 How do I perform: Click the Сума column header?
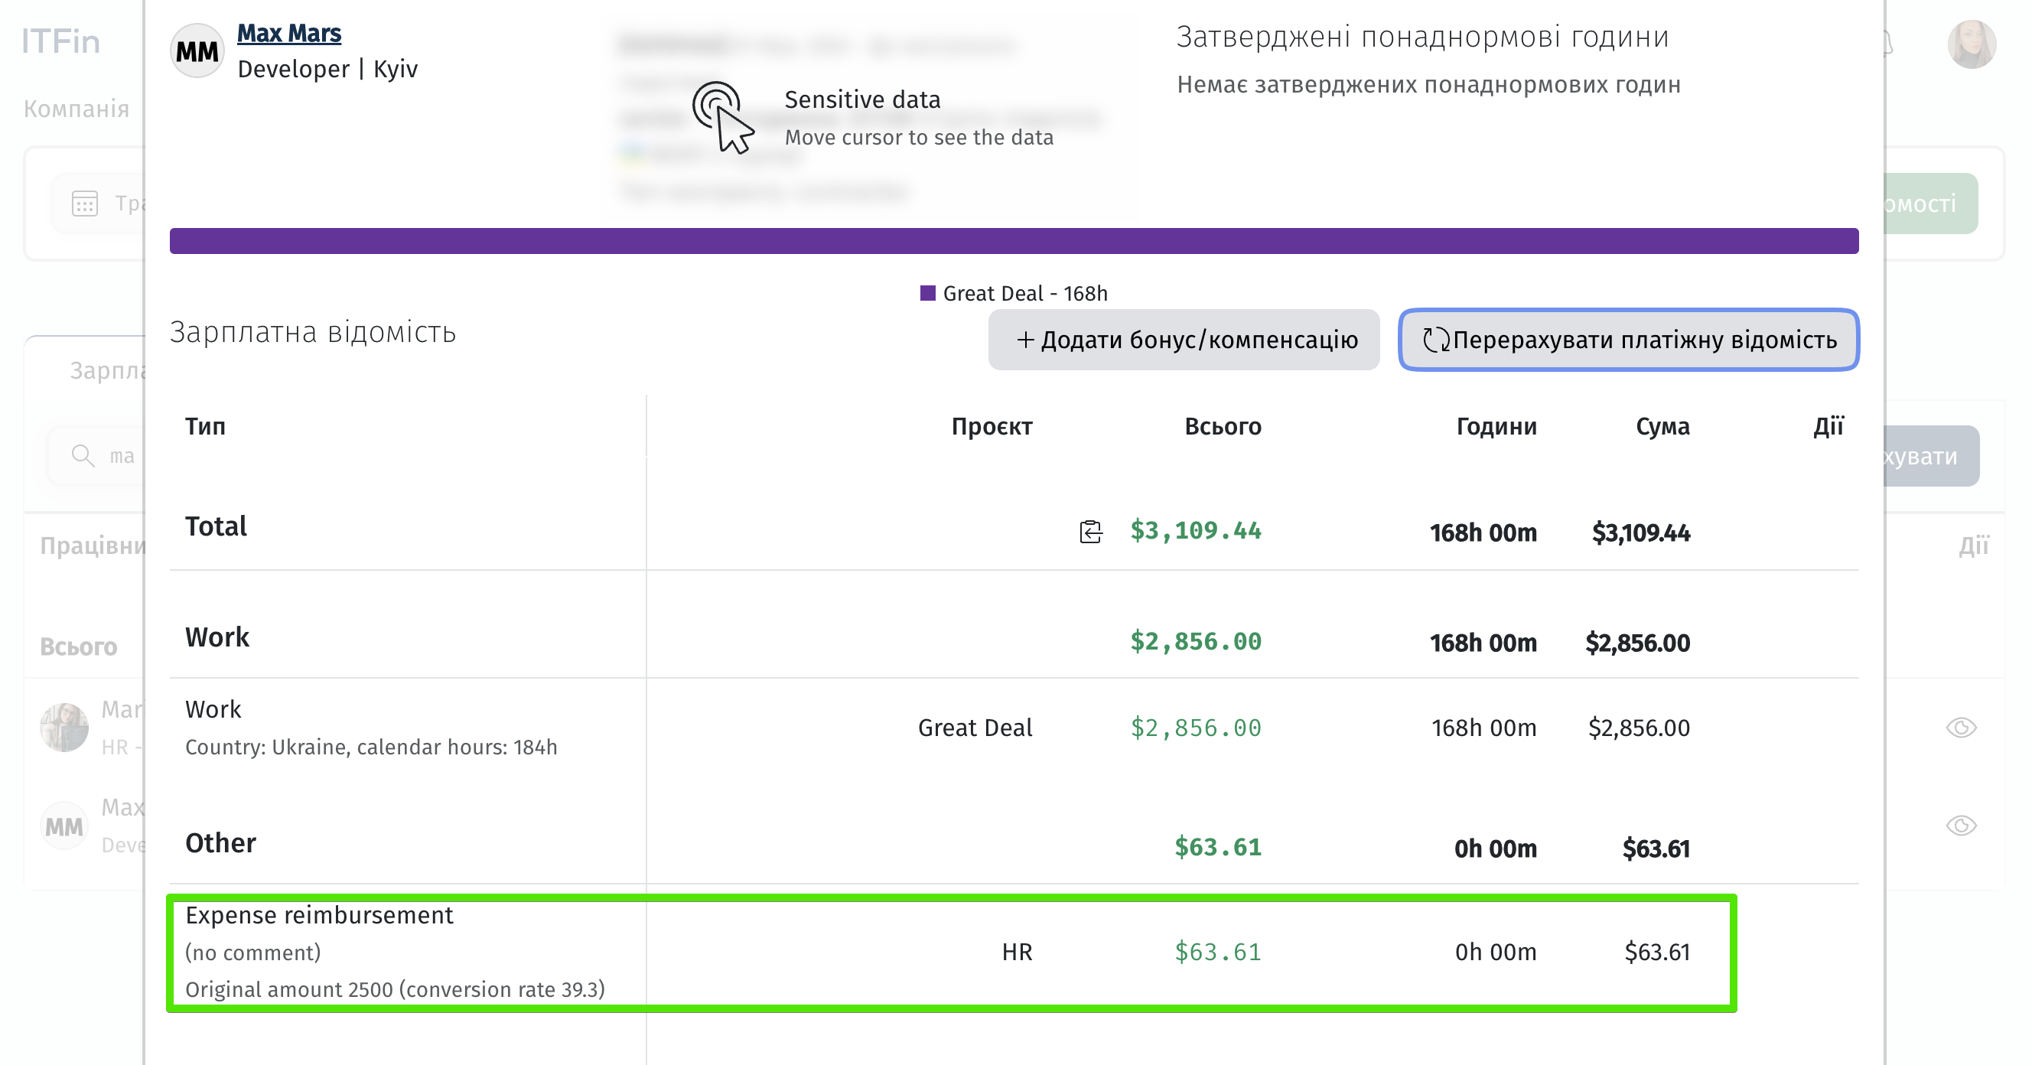(x=1662, y=427)
